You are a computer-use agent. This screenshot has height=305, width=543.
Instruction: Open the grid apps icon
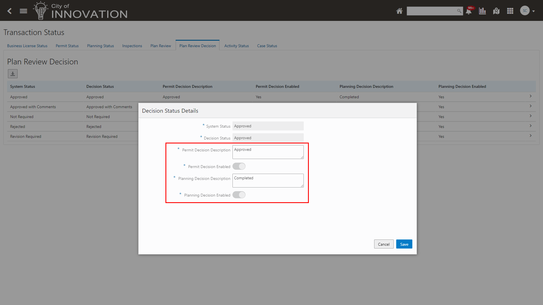click(x=510, y=11)
